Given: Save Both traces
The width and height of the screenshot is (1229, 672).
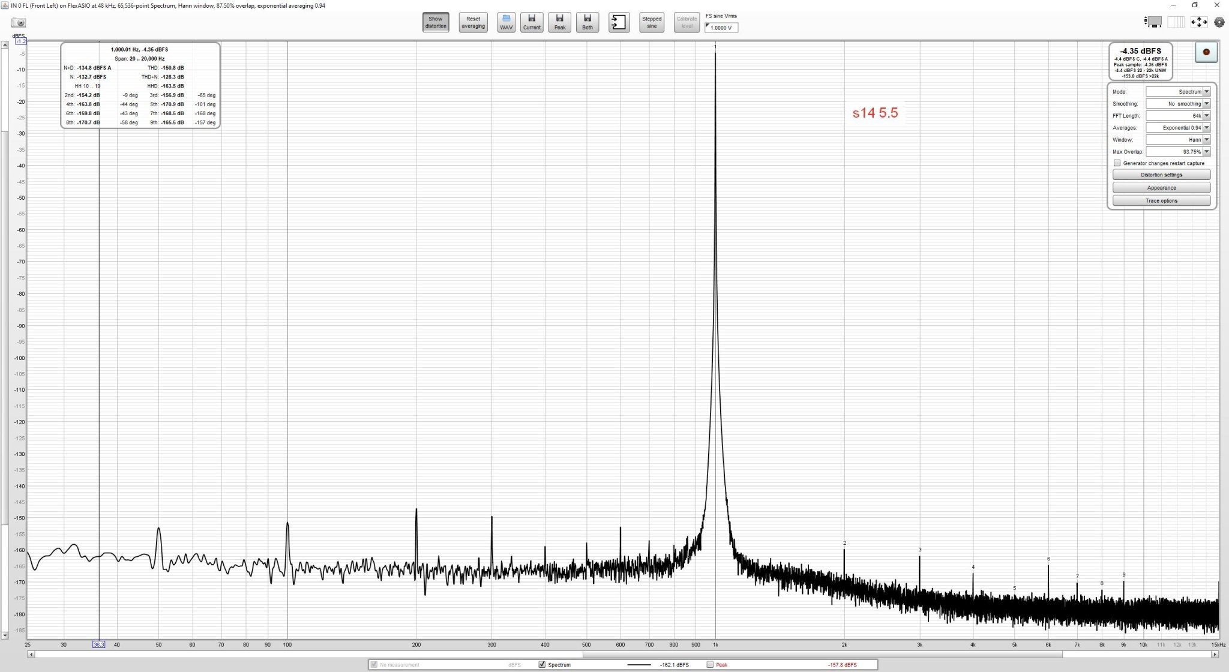Looking at the screenshot, I should [587, 22].
